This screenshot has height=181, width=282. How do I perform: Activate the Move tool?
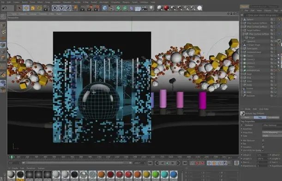point(26,8)
